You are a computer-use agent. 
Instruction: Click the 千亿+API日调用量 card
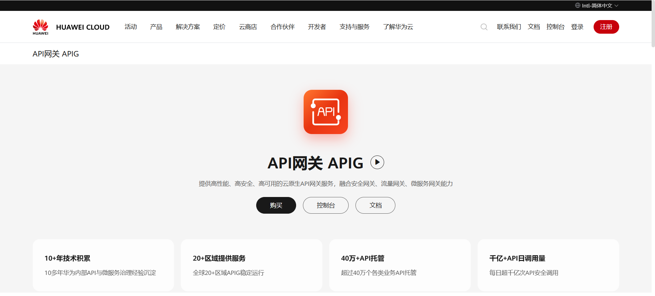point(548,265)
